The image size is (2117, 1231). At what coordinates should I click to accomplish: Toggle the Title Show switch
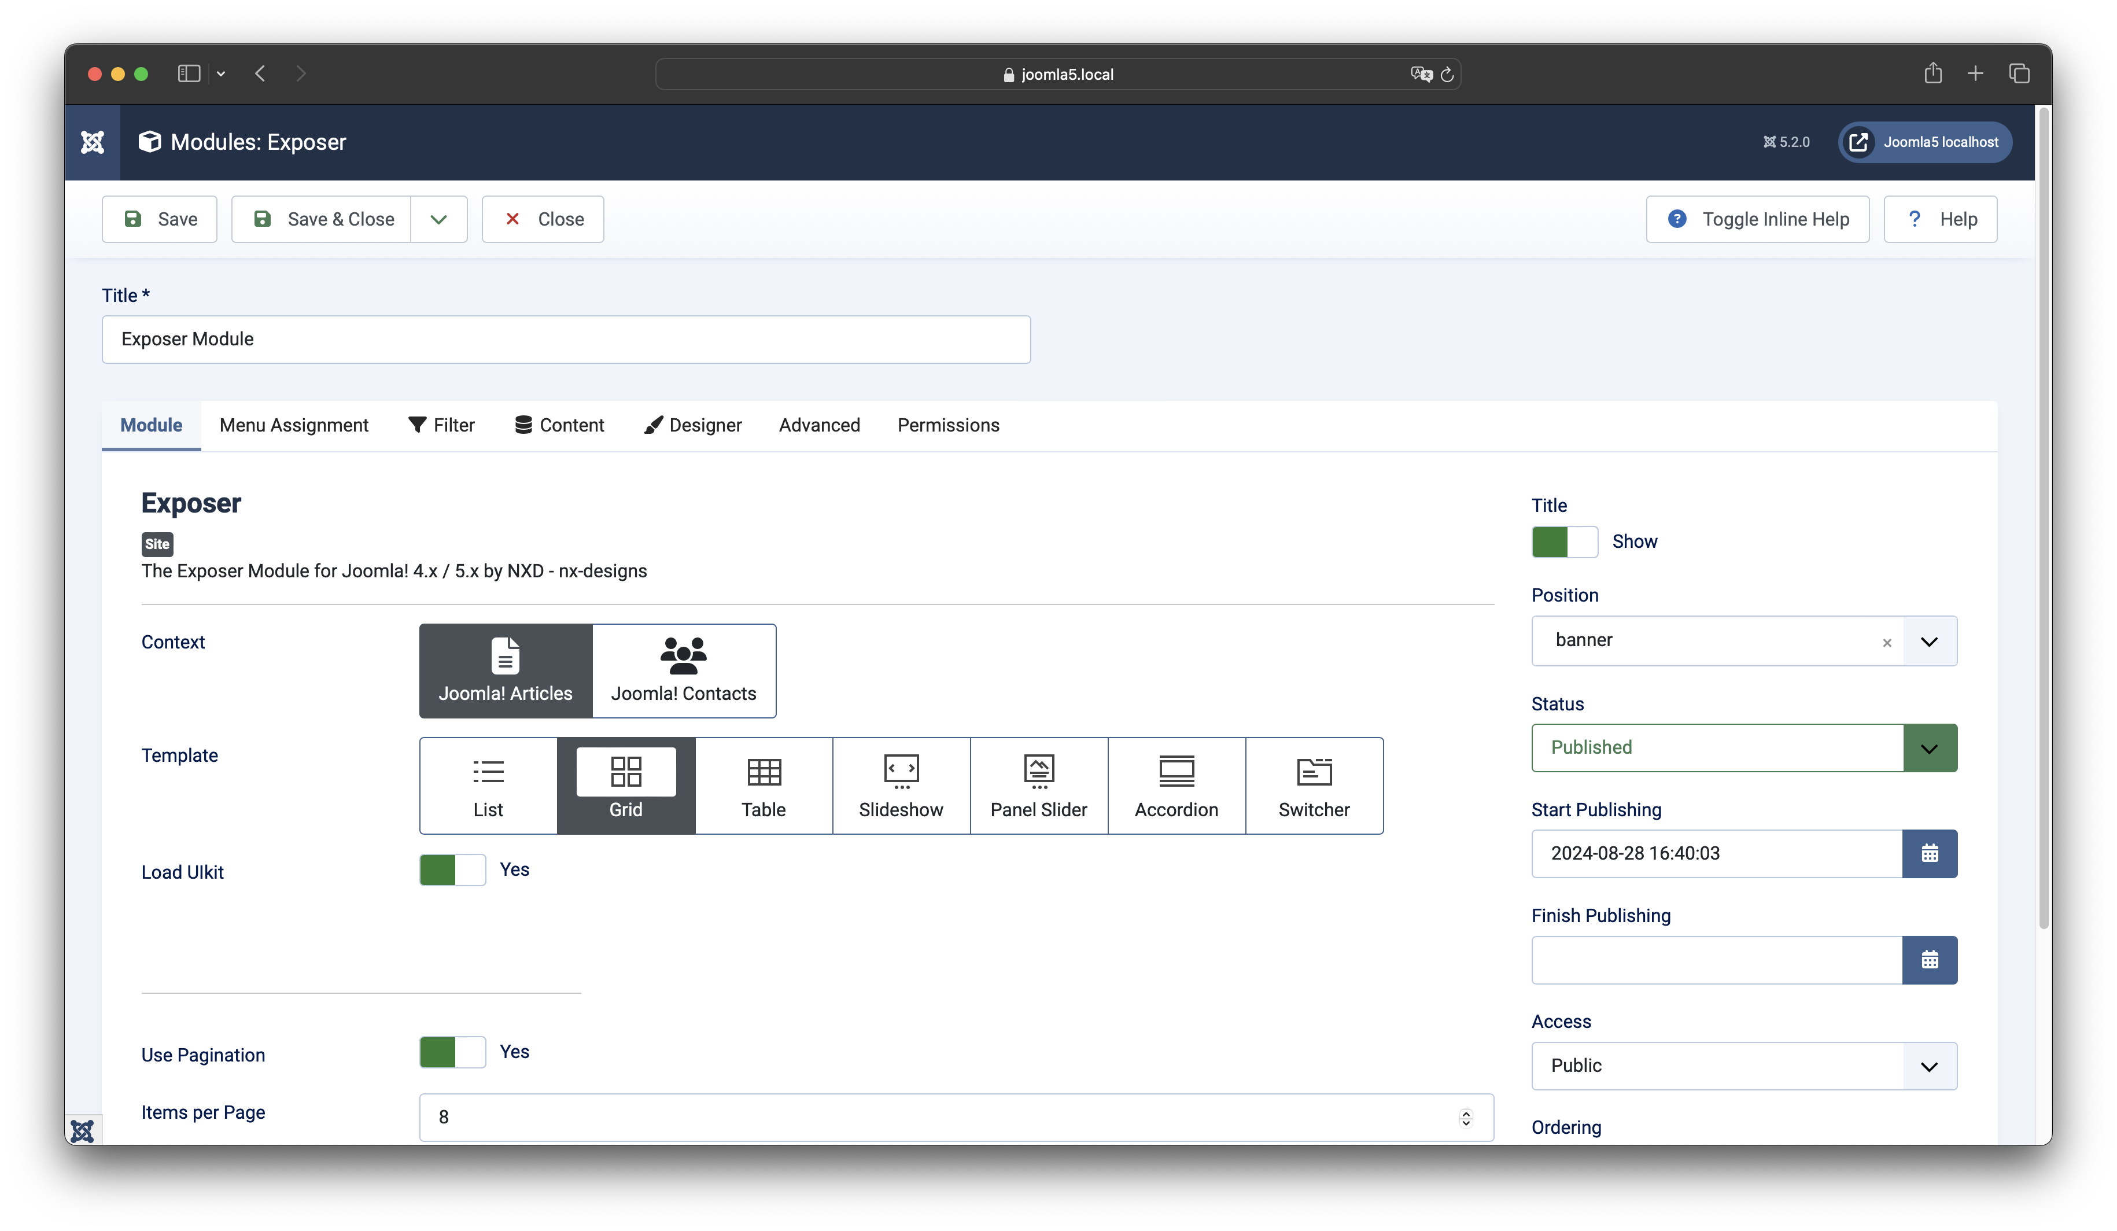[x=1564, y=542]
